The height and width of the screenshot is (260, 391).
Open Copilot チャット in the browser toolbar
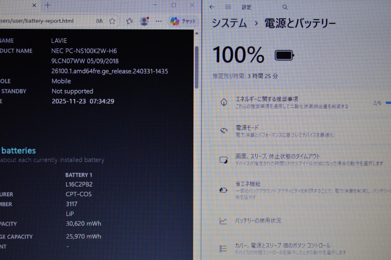(x=175, y=21)
